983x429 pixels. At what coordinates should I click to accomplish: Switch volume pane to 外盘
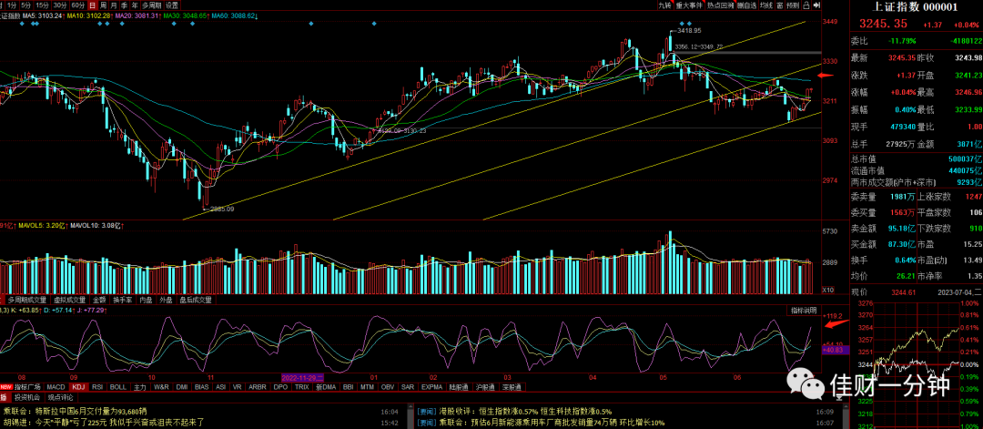[x=167, y=300]
